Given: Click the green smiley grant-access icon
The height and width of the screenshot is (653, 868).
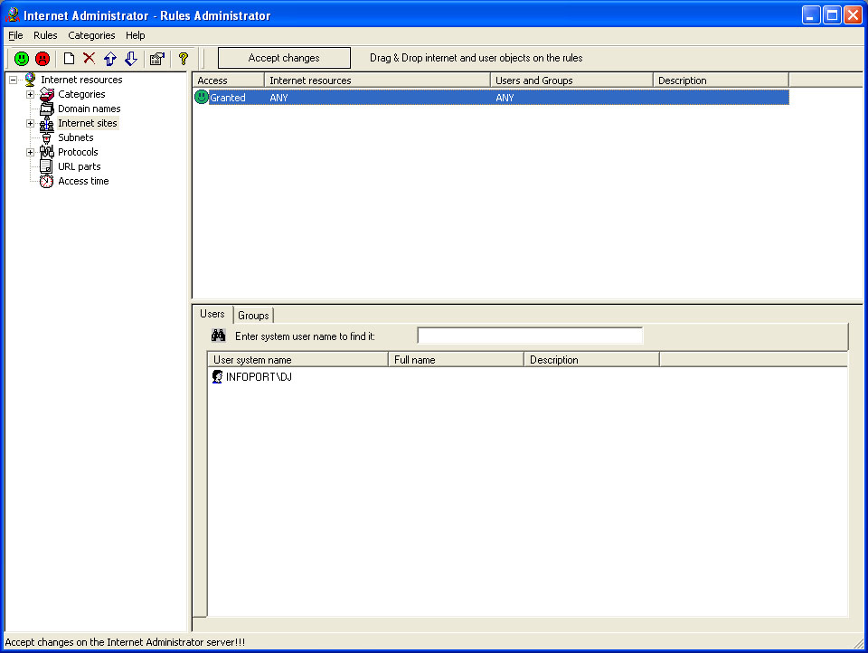Looking at the screenshot, I should pyautogui.click(x=22, y=59).
